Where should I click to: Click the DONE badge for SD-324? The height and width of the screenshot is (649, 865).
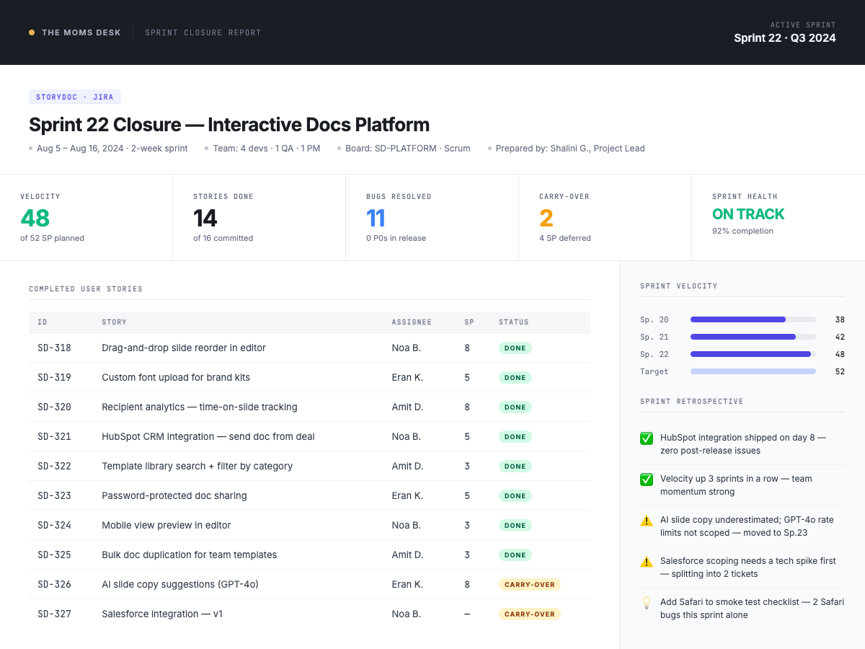(x=515, y=525)
